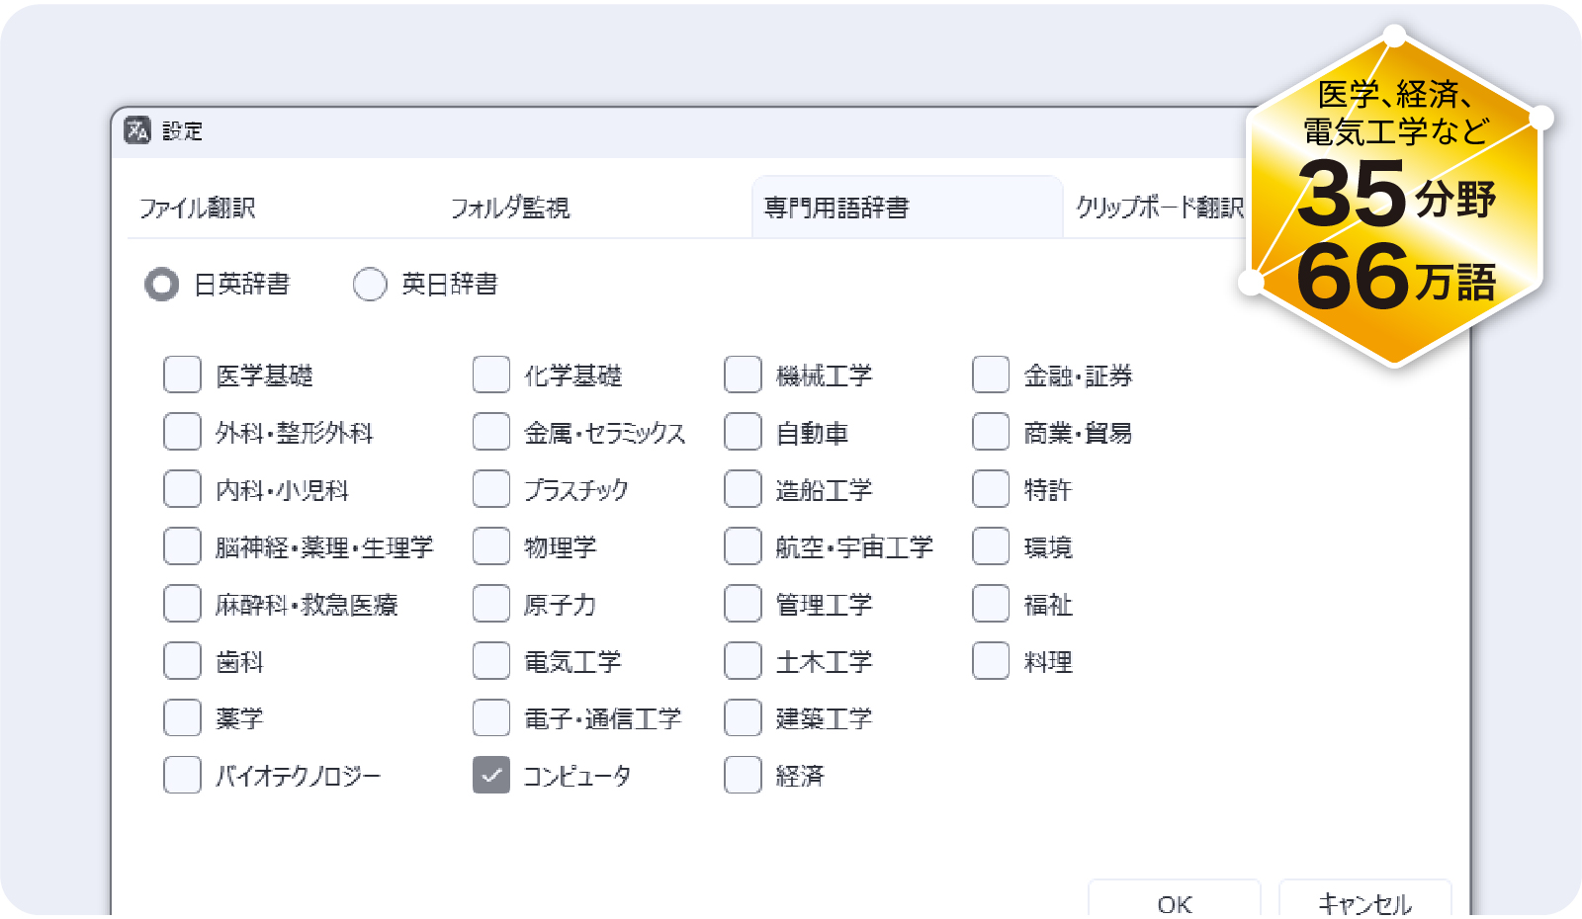The width and height of the screenshot is (1582, 919).
Task: Check the 原子力 dictionary
Action: pyautogui.click(x=490, y=604)
